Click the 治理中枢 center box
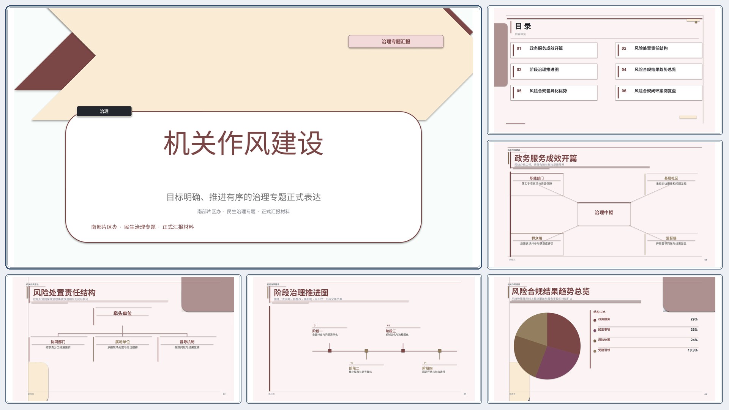 pos(604,214)
